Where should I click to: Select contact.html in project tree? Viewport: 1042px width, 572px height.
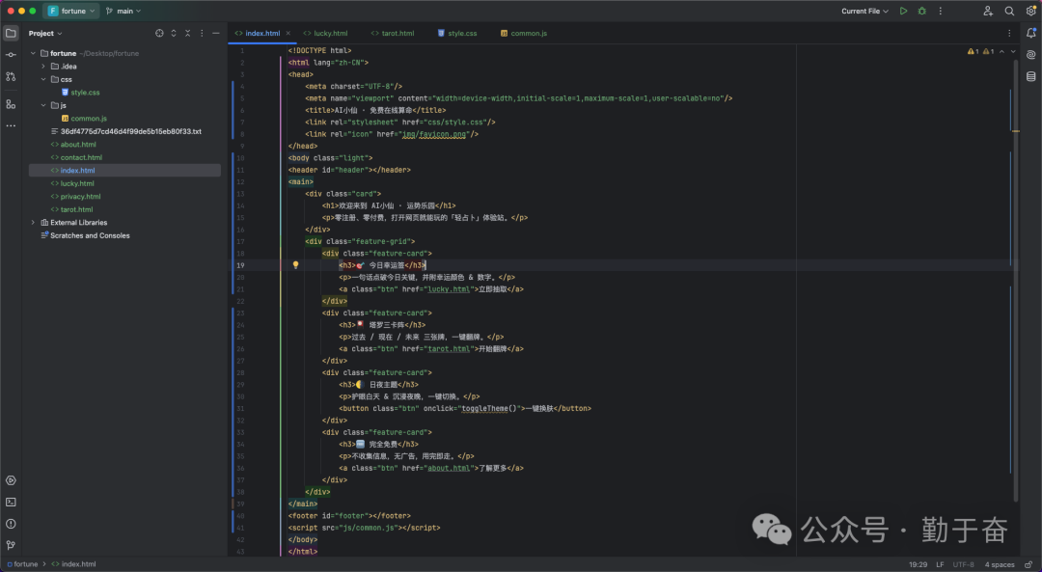81,157
